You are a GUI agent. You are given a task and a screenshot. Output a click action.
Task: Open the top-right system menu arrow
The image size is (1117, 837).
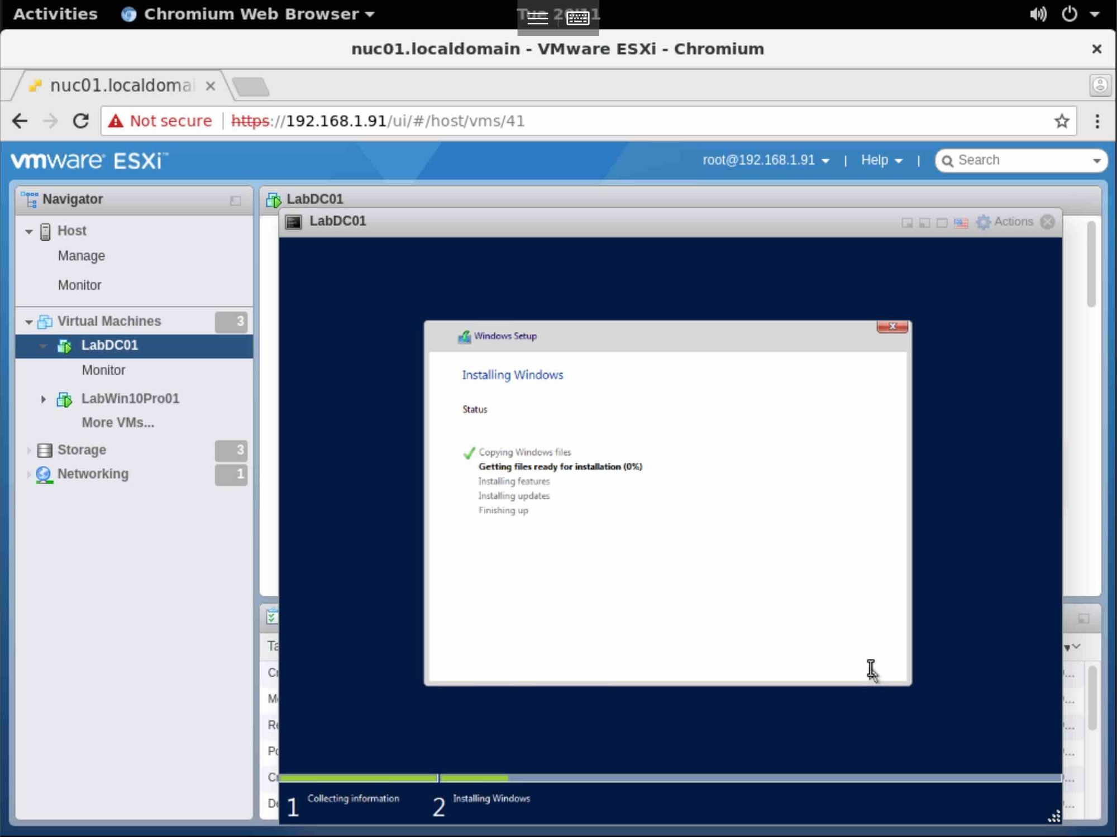(1095, 14)
